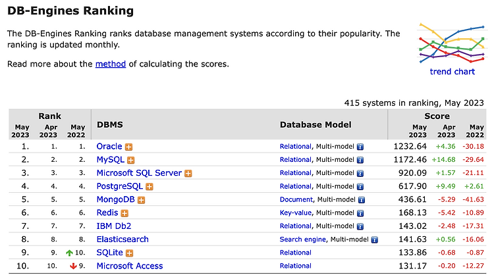Open the SQLite link
Screen dimensions: 494x275
coord(109,253)
